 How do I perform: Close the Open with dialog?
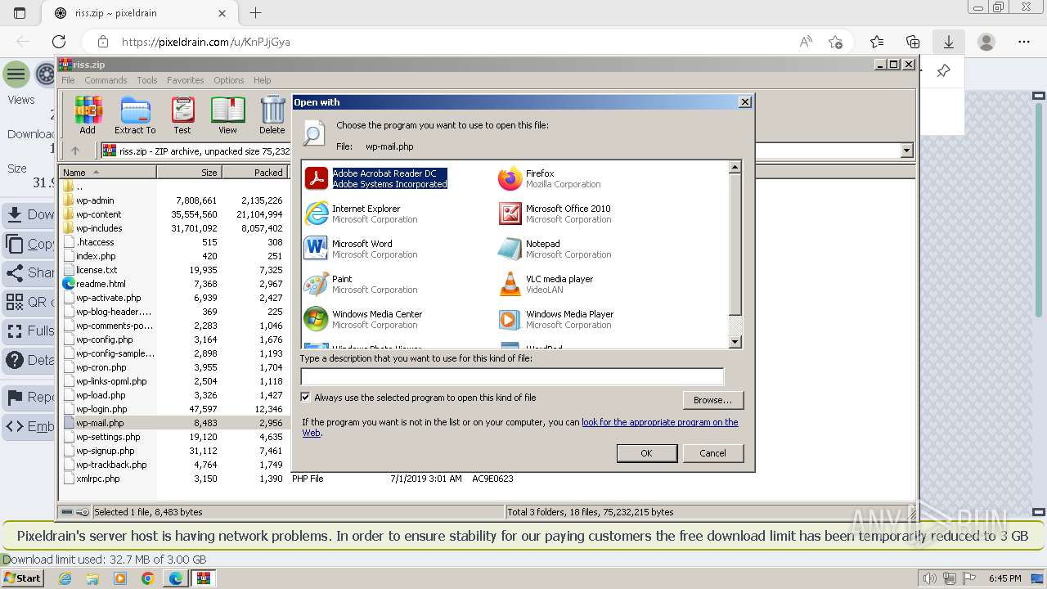(x=744, y=102)
